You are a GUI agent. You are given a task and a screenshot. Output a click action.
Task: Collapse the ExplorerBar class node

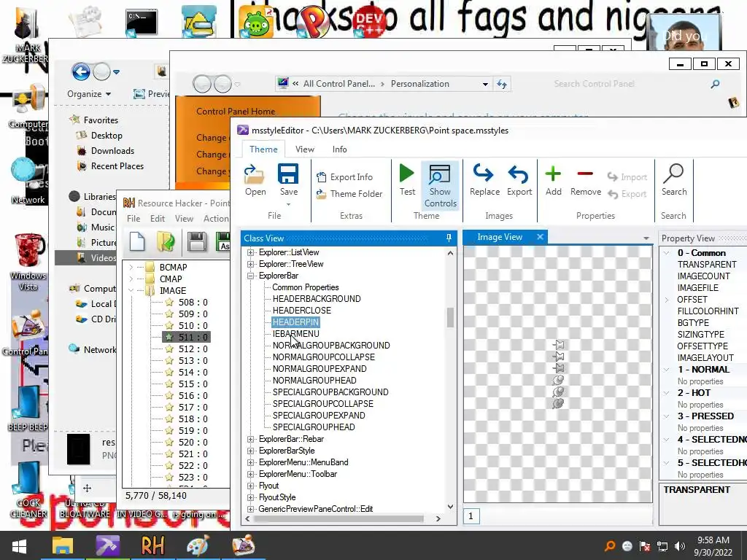251,276
